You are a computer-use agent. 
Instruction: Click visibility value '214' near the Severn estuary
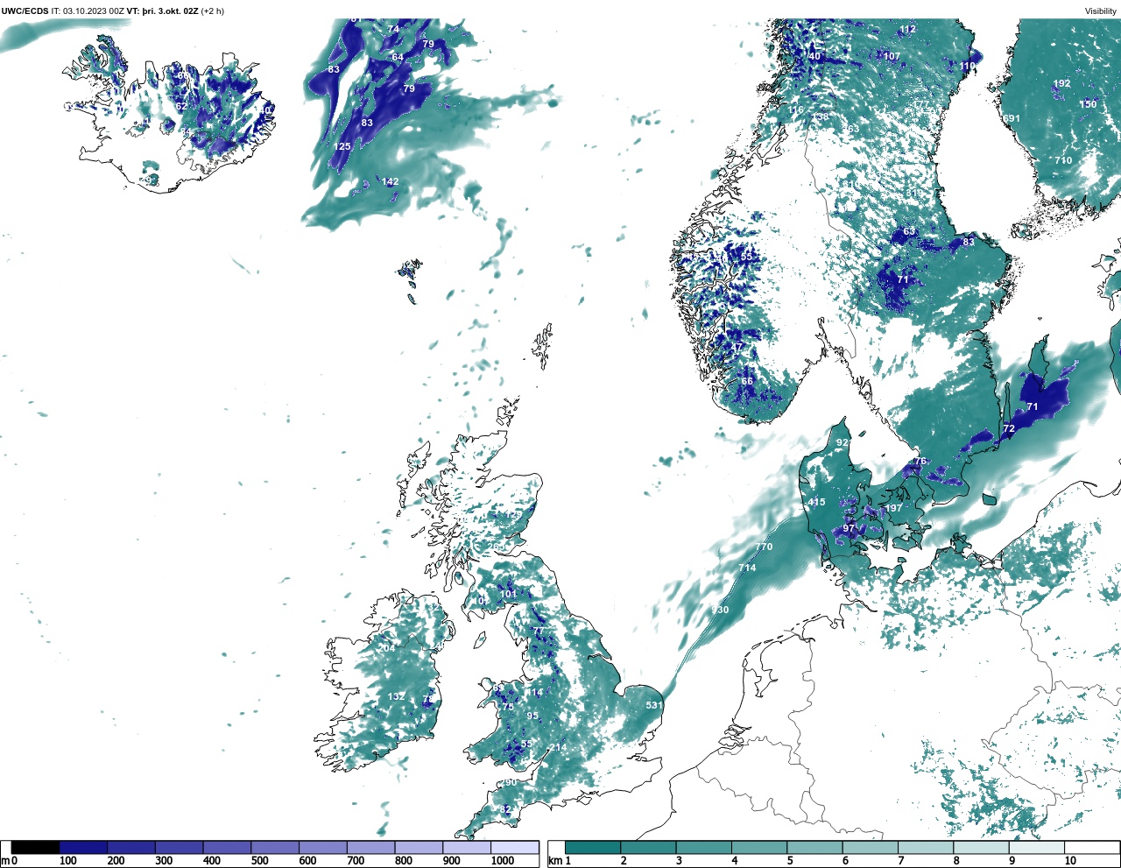point(558,747)
